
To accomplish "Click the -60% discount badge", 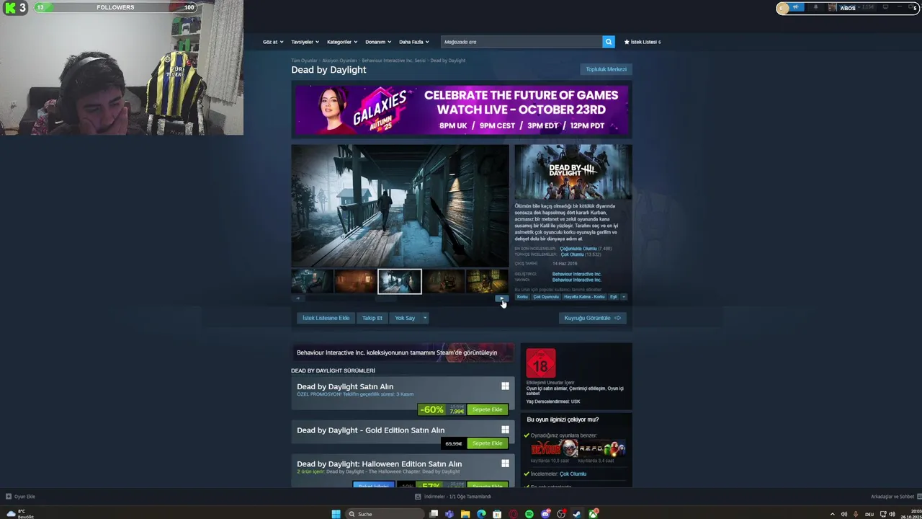I will [431, 409].
